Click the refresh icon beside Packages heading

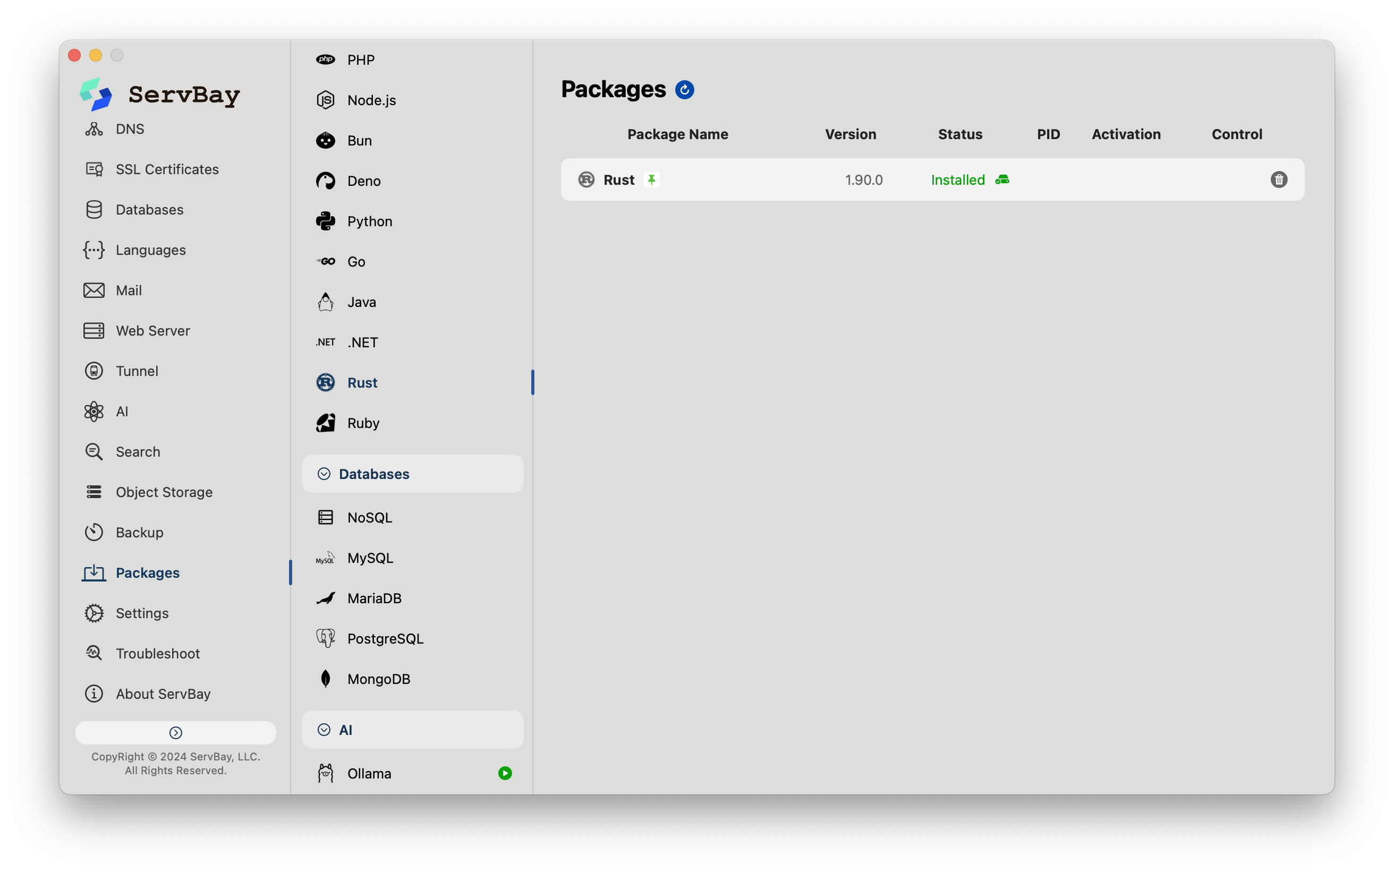(684, 90)
